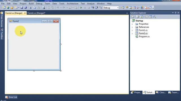The height and width of the screenshot is (101, 181).
Task: Click the Stop Debugging square icon
Action: 89,8
